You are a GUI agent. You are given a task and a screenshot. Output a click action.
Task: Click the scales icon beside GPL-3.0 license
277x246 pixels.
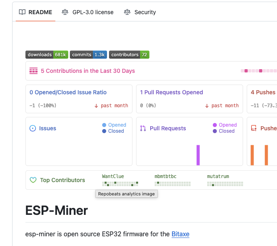click(x=65, y=12)
